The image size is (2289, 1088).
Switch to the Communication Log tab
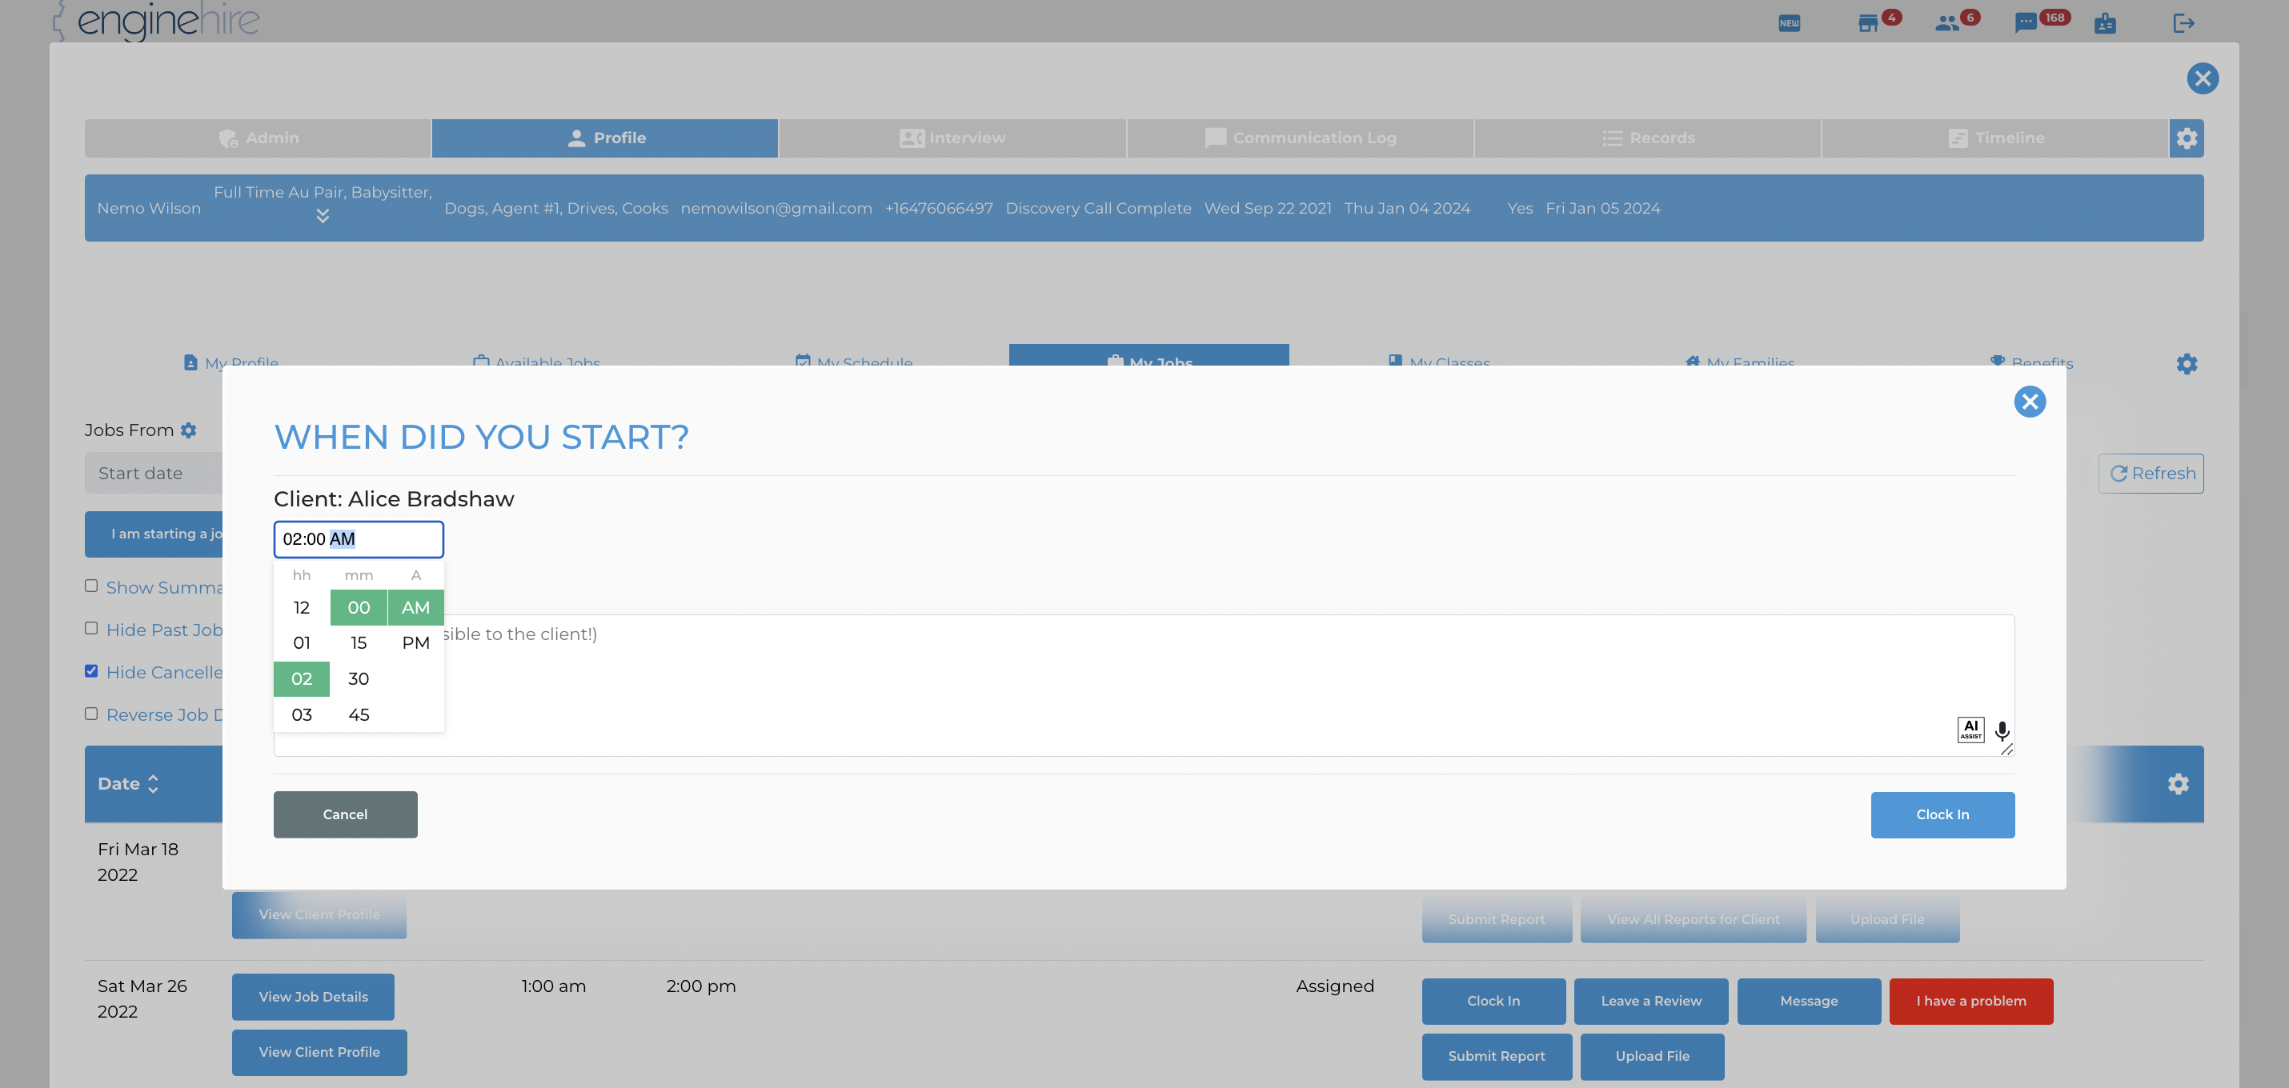(x=1300, y=138)
